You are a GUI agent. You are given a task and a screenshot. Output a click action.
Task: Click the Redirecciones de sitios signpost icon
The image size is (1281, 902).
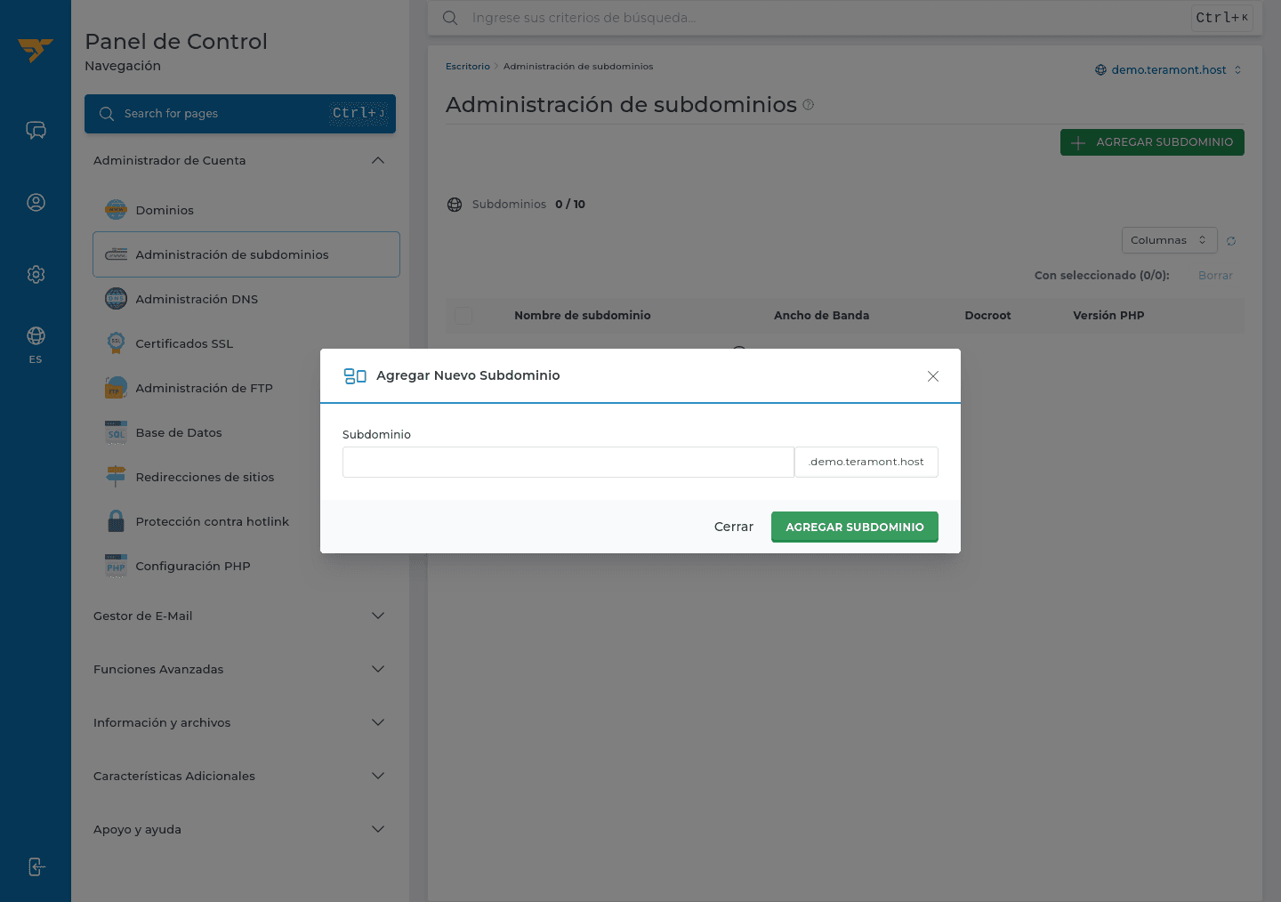pyautogui.click(x=116, y=477)
